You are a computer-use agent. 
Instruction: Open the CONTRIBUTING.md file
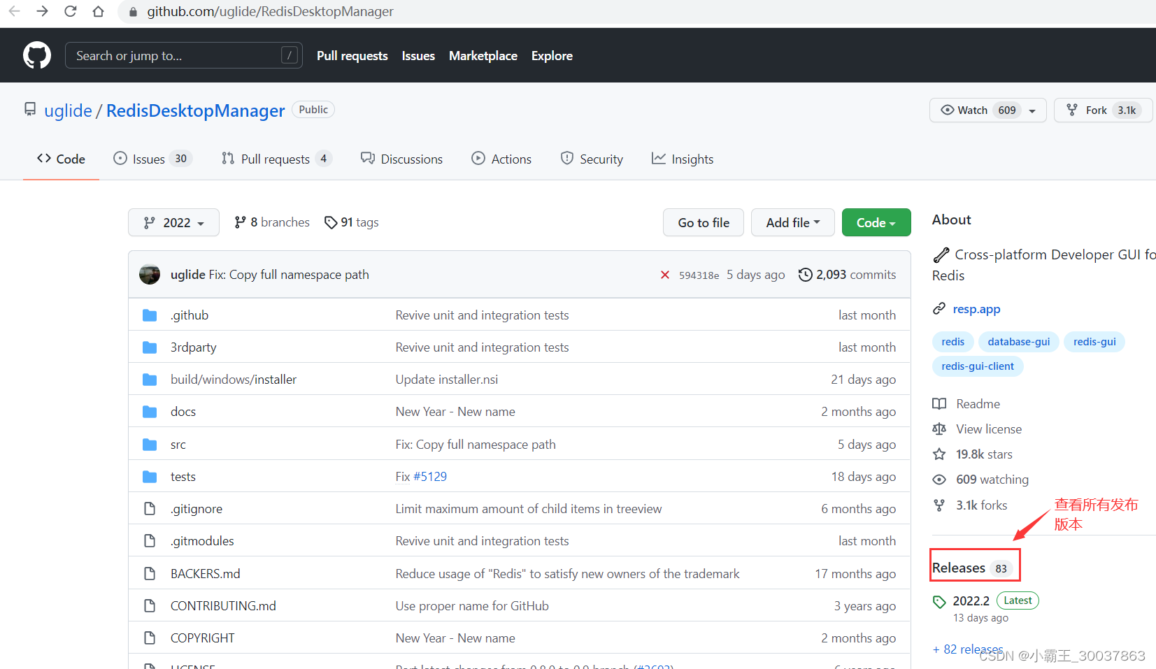223,606
